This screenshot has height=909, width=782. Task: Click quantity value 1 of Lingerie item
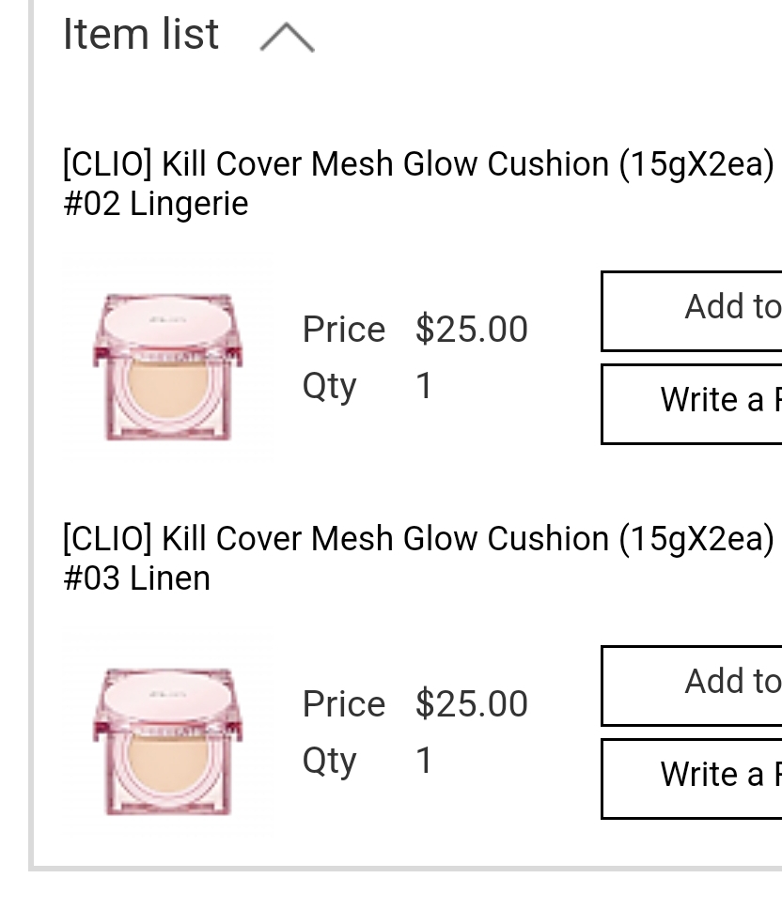[x=425, y=386]
